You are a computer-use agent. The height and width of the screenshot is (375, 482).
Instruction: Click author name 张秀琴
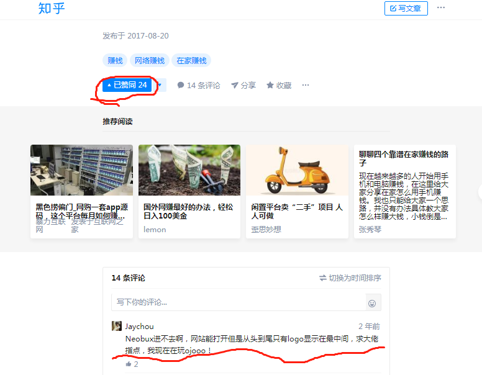click(370, 230)
